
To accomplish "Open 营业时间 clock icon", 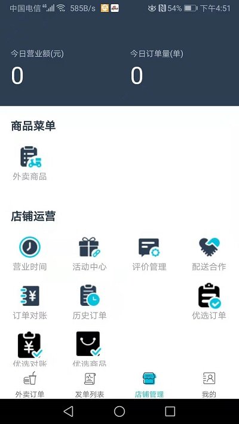I will pyautogui.click(x=30, y=247).
